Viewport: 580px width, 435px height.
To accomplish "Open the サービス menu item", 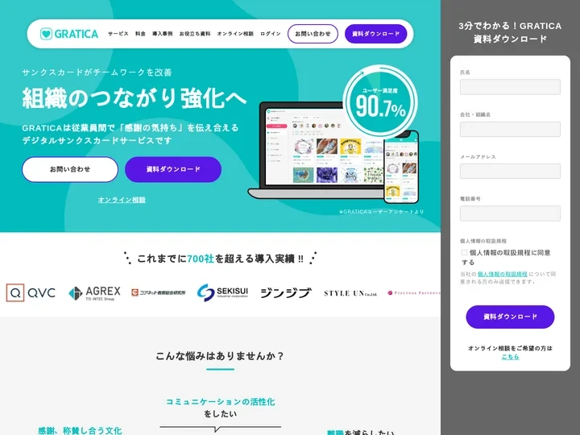I will [118, 34].
